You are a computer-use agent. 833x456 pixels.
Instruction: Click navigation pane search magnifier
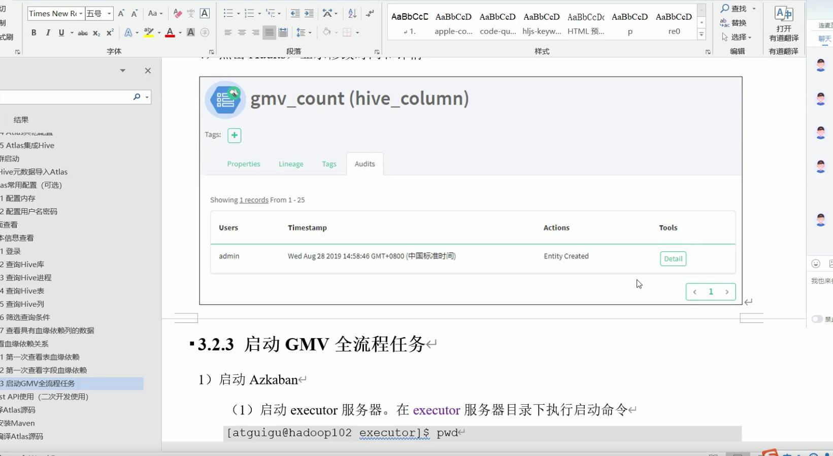pyautogui.click(x=137, y=96)
